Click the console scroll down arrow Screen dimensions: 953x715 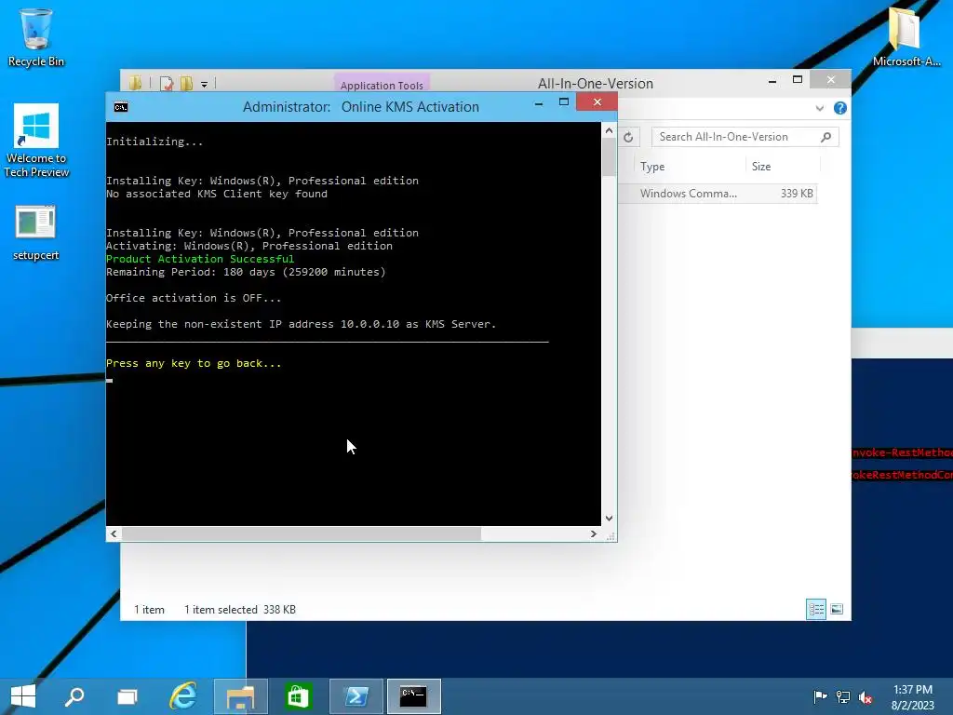tap(609, 519)
